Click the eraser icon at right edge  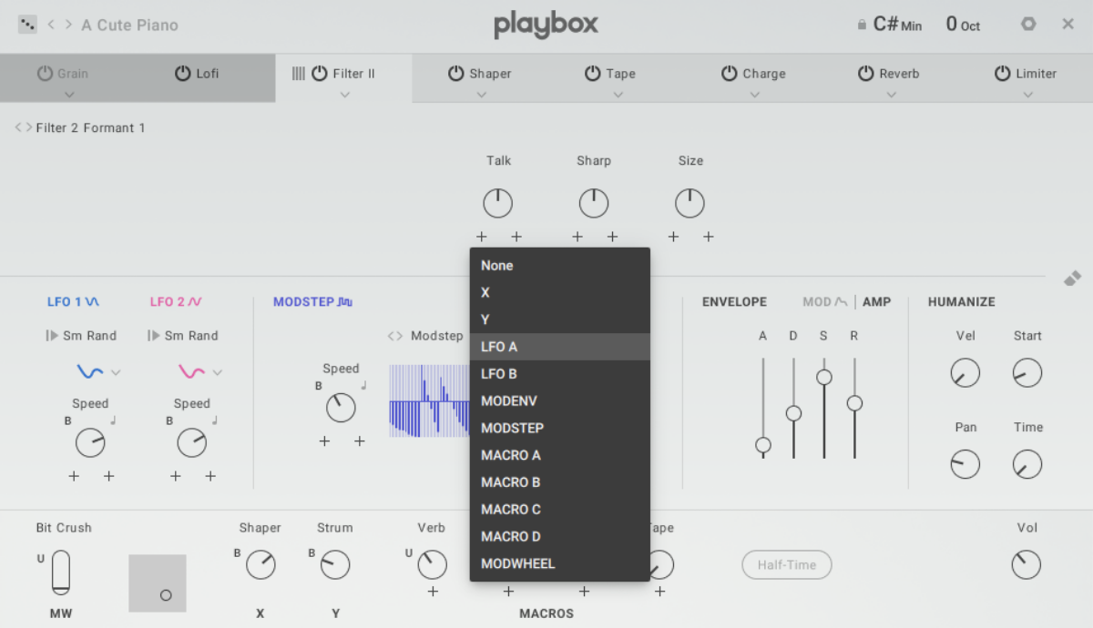1072,279
